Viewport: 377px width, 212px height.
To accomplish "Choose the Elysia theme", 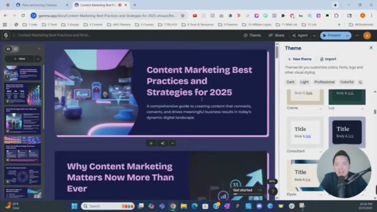I will (304, 175).
